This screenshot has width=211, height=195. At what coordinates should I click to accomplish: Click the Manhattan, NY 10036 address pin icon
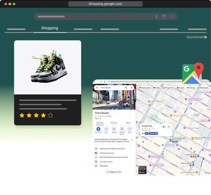[96, 149]
